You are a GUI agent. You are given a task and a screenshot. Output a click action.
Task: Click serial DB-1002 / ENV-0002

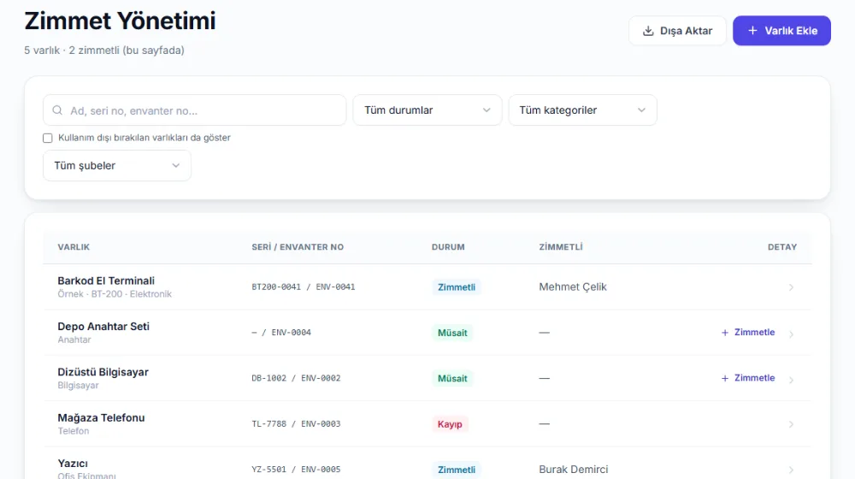point(296,378)
